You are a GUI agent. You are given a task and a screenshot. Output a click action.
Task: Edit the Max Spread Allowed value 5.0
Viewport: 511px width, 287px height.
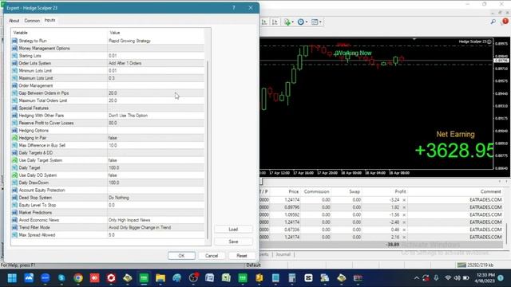tap(156, 235)
